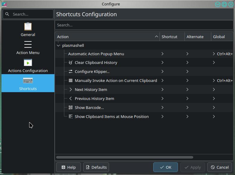
Task: Click the Configure Klipper sliders icon
Action: (x=70, y=71)
